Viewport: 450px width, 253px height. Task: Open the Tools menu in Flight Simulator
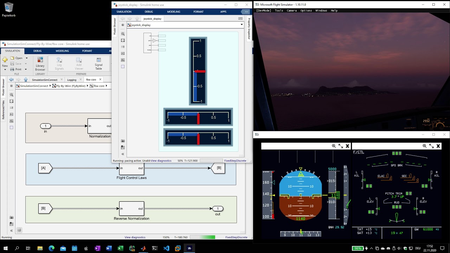click(x=279, y=11)
